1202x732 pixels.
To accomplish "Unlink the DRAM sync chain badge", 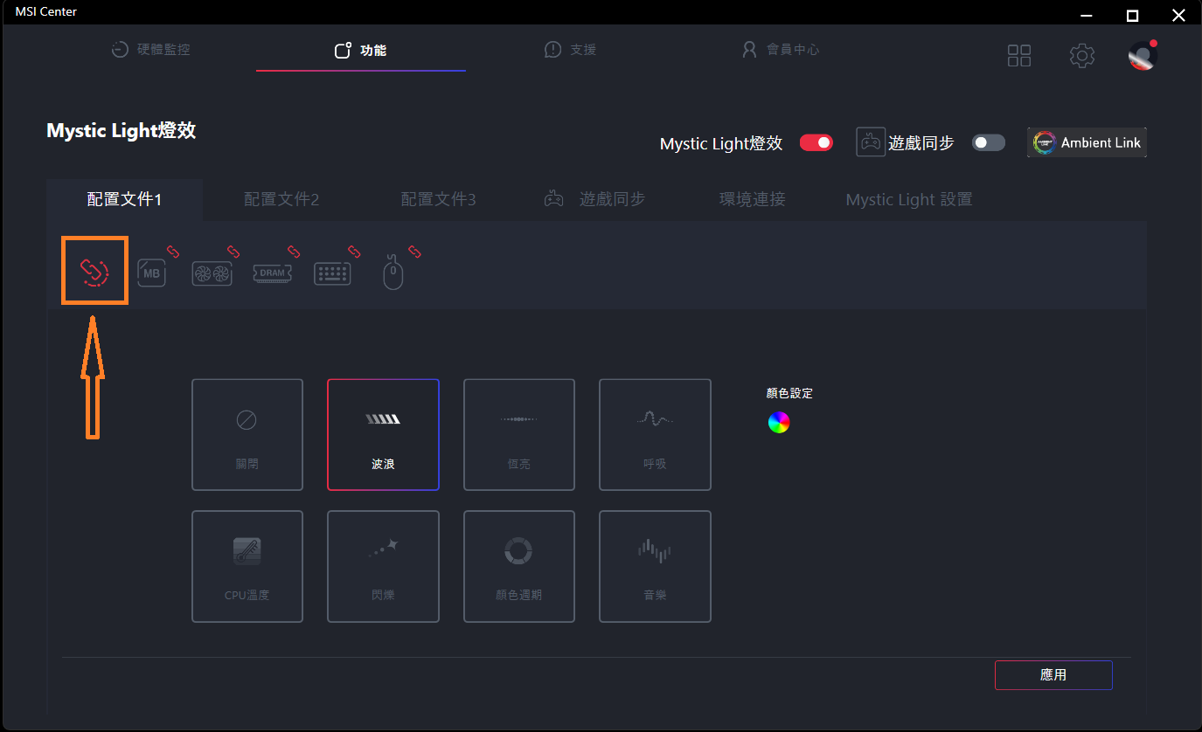I will pos(294,252).
